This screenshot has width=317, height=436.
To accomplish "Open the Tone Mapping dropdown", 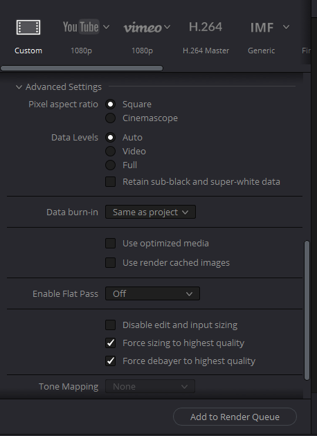I will [x=150, y=386].
